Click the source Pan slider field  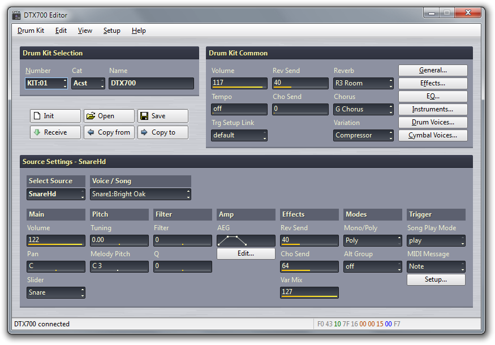(56, 266)
